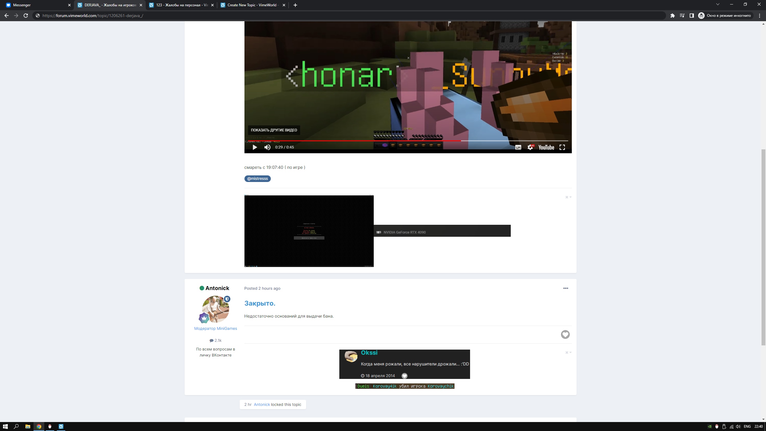Open video on YouTube logo
This screenshot has height=431, width=766.
(546, 147)
